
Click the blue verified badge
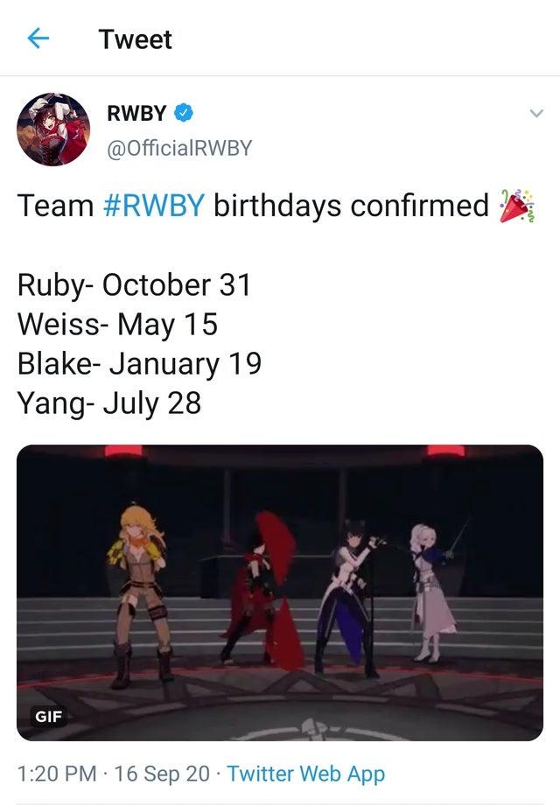(184, 113)
